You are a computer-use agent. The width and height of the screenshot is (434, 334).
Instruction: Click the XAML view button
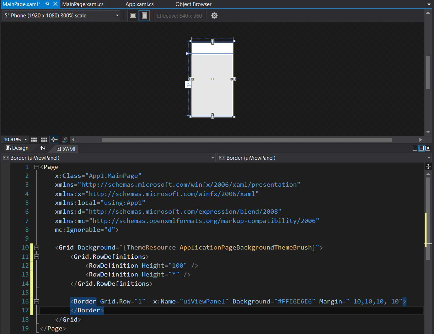coord(66,149)
